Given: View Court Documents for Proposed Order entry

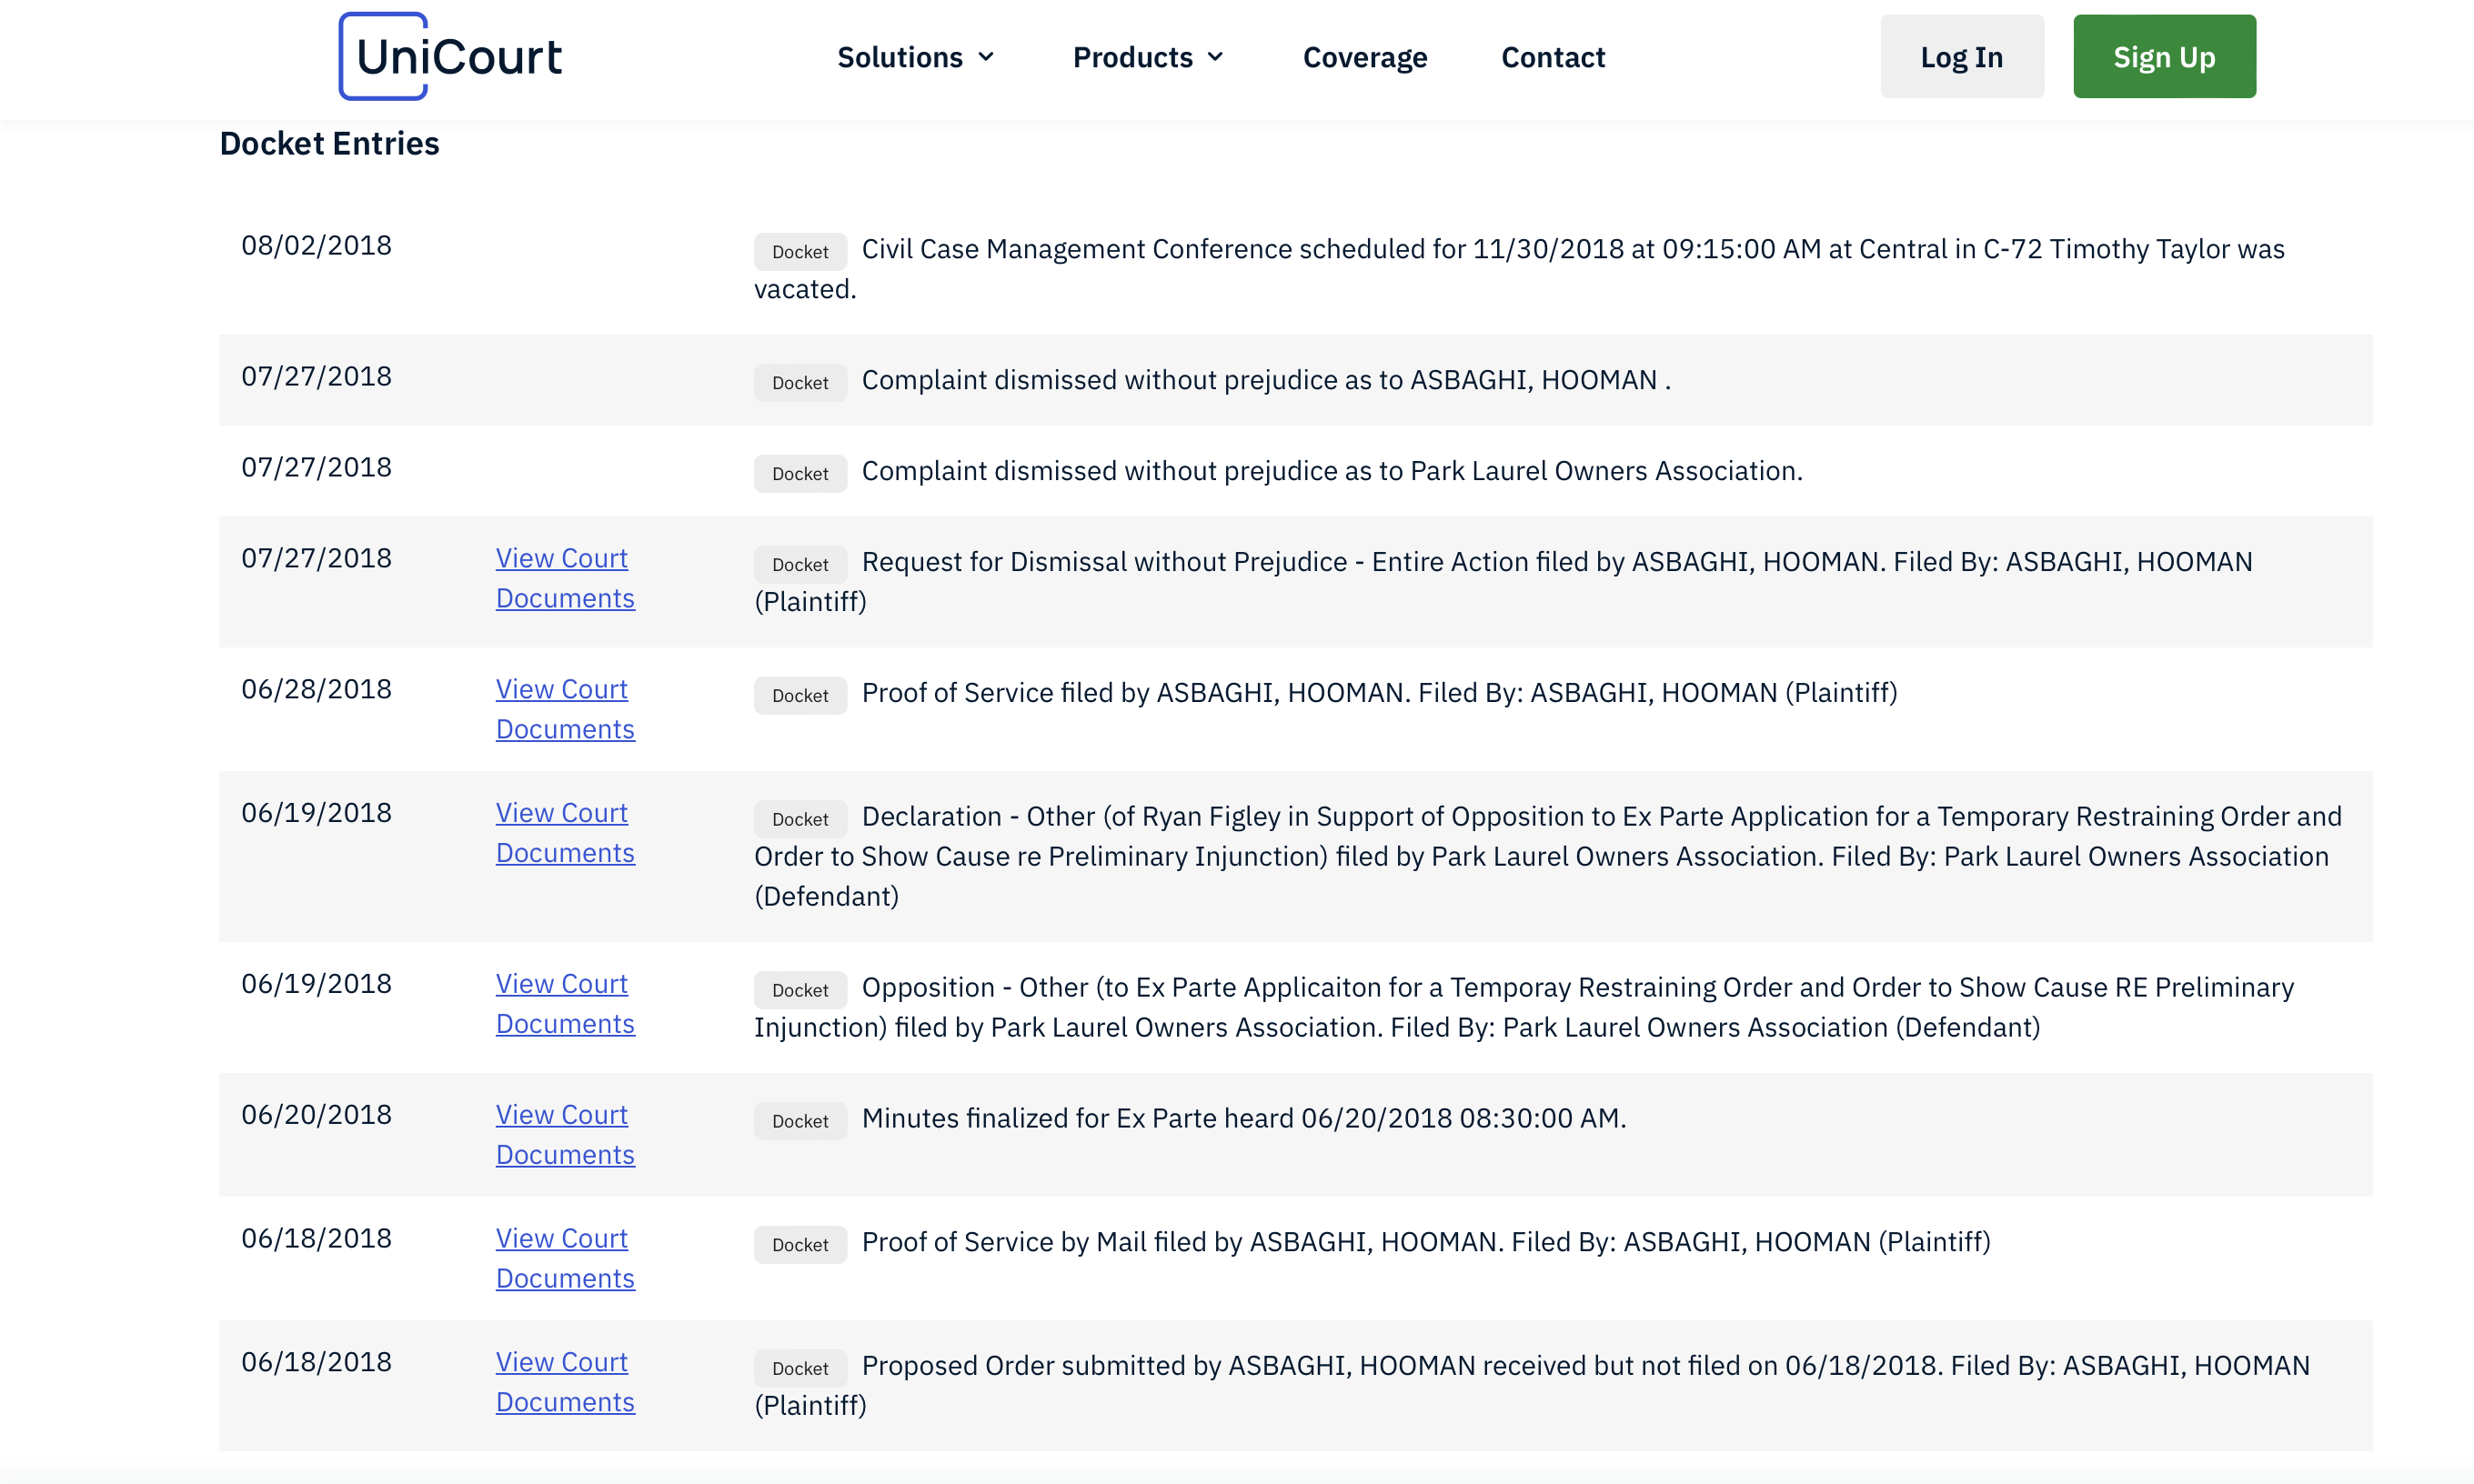Looking at the screenshot, I should pyautogui.click(x=565, y=1382).
